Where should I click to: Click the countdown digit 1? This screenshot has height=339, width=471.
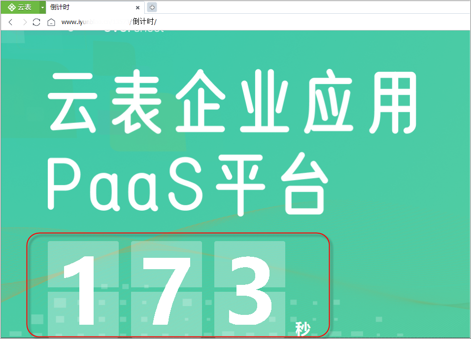pos(79,290)
